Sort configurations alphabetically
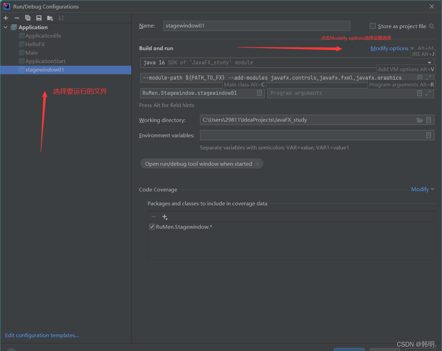The image size is (442, 351). (x=61, y=18)
